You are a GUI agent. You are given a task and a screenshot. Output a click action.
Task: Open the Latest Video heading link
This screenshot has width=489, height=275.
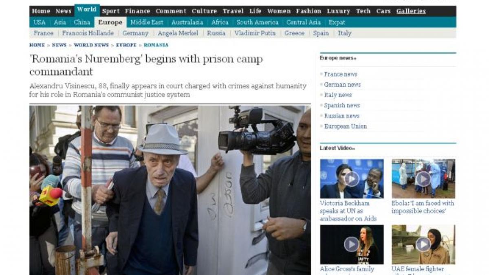tap(337, 148)
